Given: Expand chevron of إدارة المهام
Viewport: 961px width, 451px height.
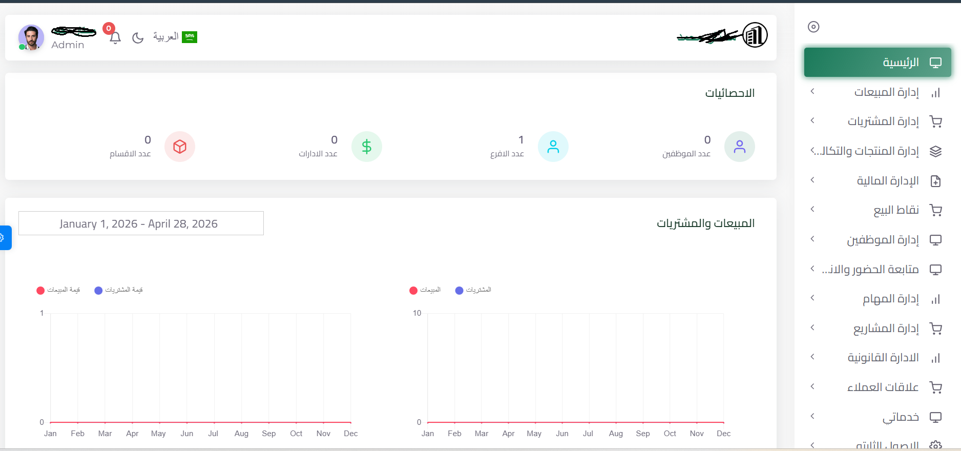Looking at the screenshot, I should [812, 298].
